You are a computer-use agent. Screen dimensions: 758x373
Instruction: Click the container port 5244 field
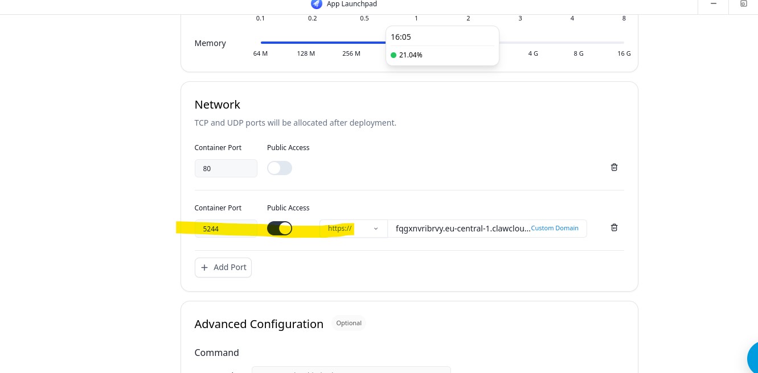click(226, 229)
